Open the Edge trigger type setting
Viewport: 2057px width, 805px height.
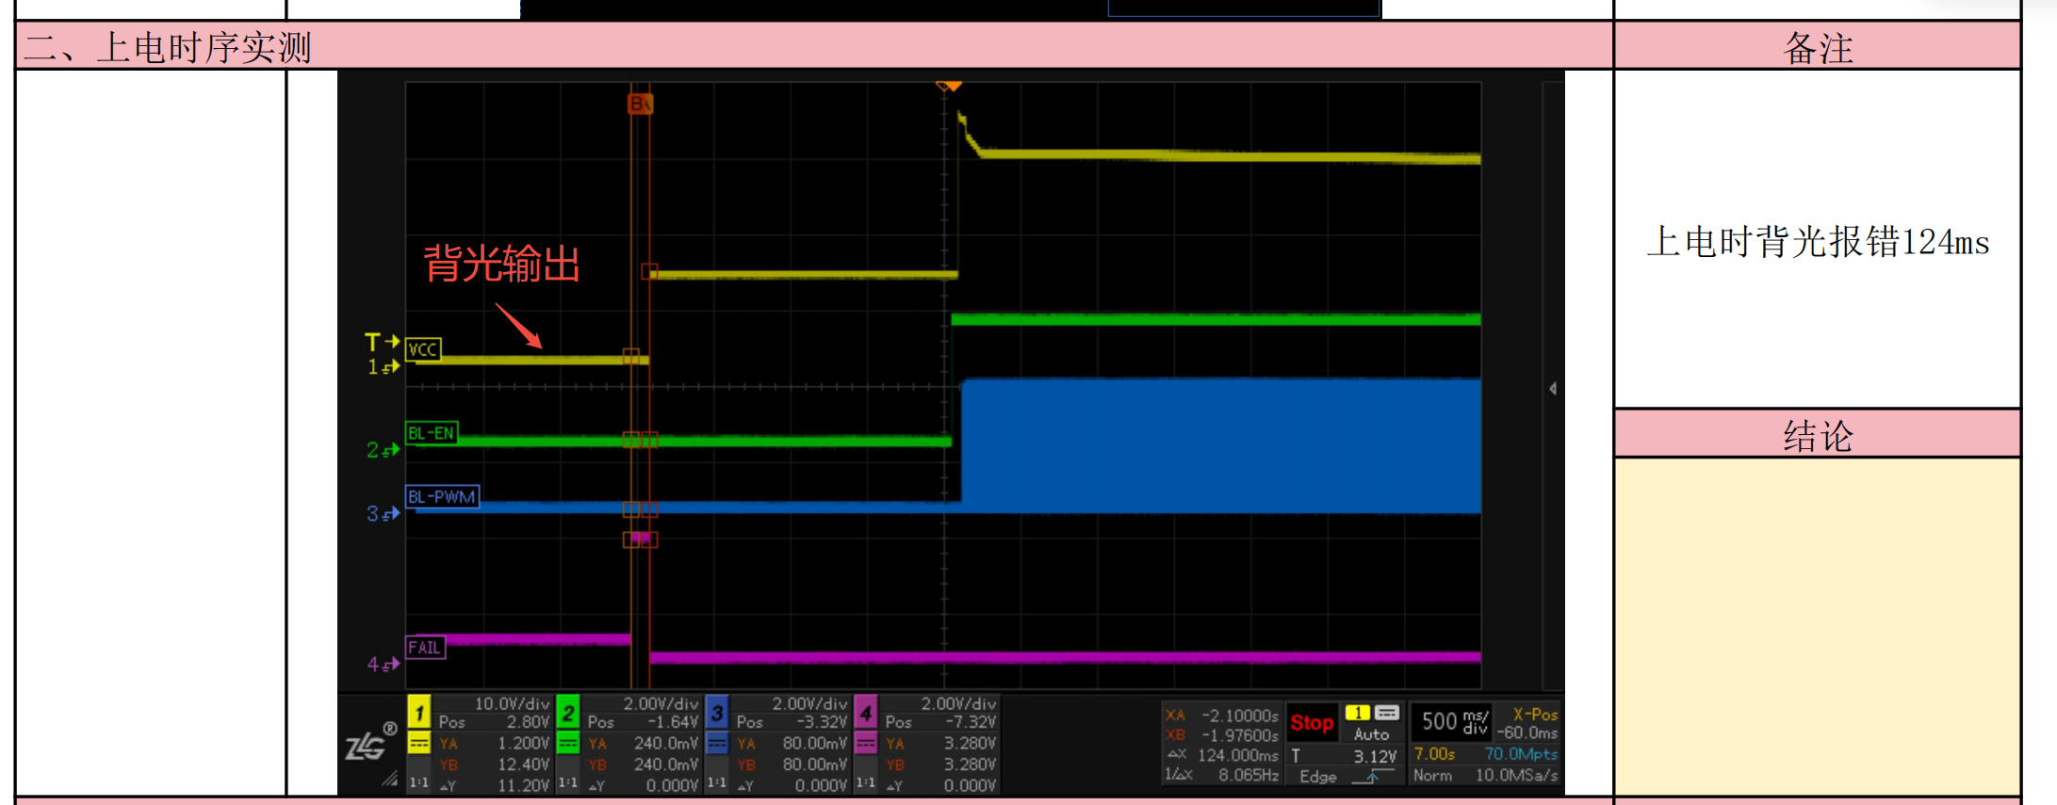(1318, 777)
